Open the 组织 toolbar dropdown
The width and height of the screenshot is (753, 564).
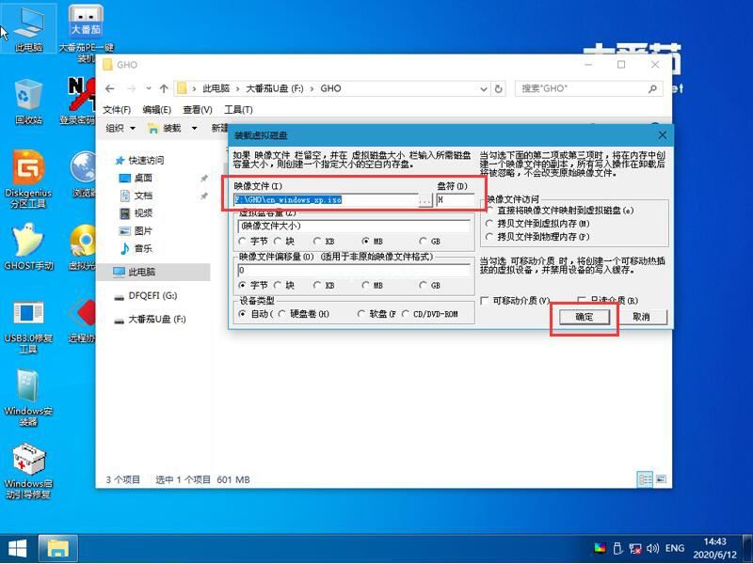123,128
